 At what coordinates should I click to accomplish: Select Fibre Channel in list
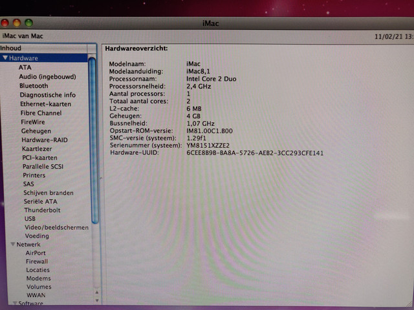click(x=41, y=113)
